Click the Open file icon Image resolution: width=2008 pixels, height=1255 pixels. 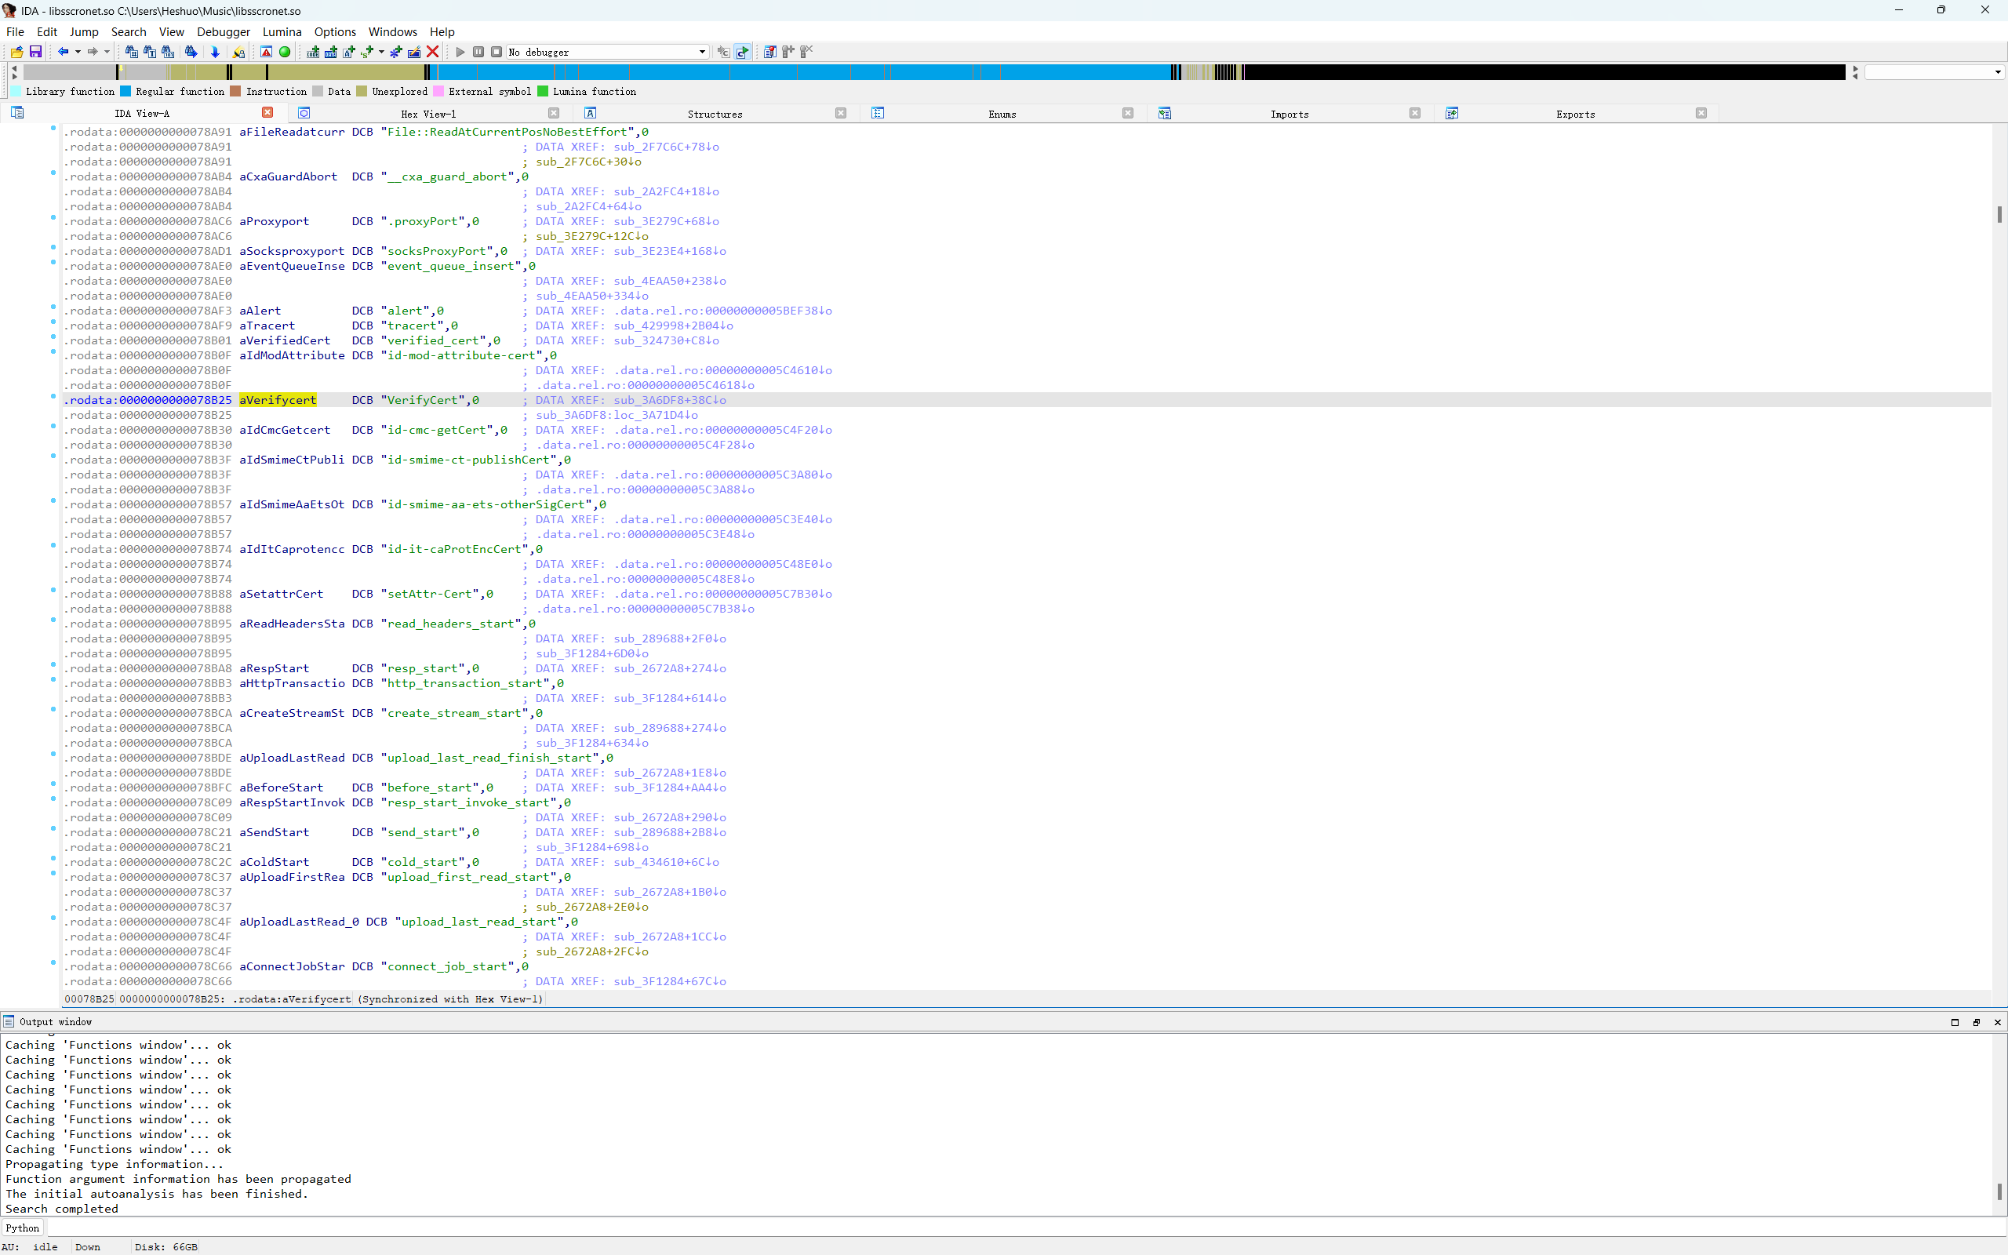16,52
